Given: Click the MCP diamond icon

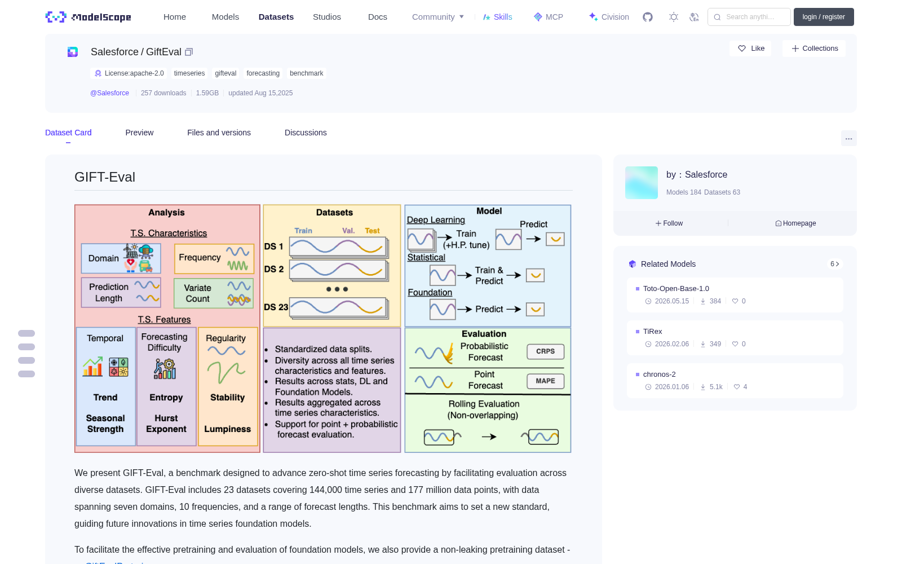Looking at the screenshot, I should [x=538, y=17].
